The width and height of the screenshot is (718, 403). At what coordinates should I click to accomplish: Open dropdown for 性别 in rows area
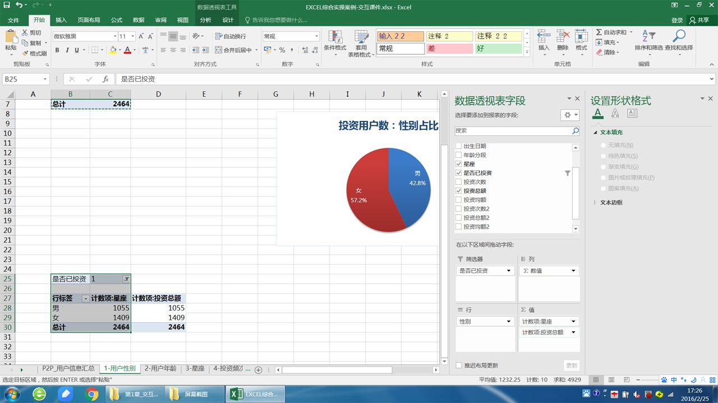coord(509,321)
